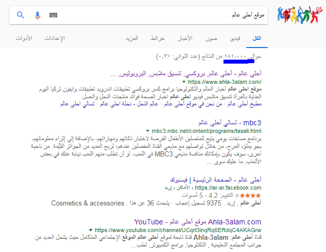Click the Cosmetics & accessories snippet text
The height and width of the screenshot is (252, 326).
88,203
